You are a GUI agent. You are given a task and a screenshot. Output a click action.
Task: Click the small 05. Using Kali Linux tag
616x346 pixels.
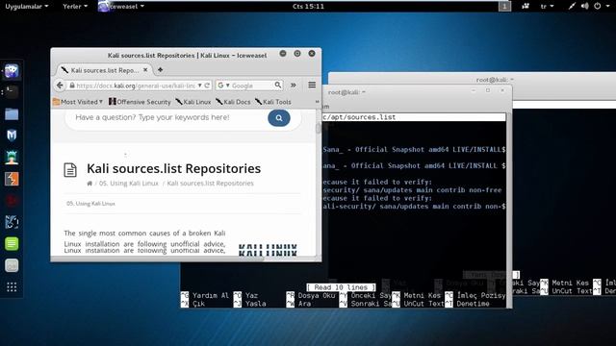90,204
